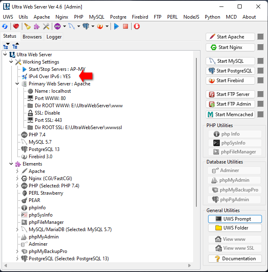Click the Port WWW network icon

coord(30,98)
